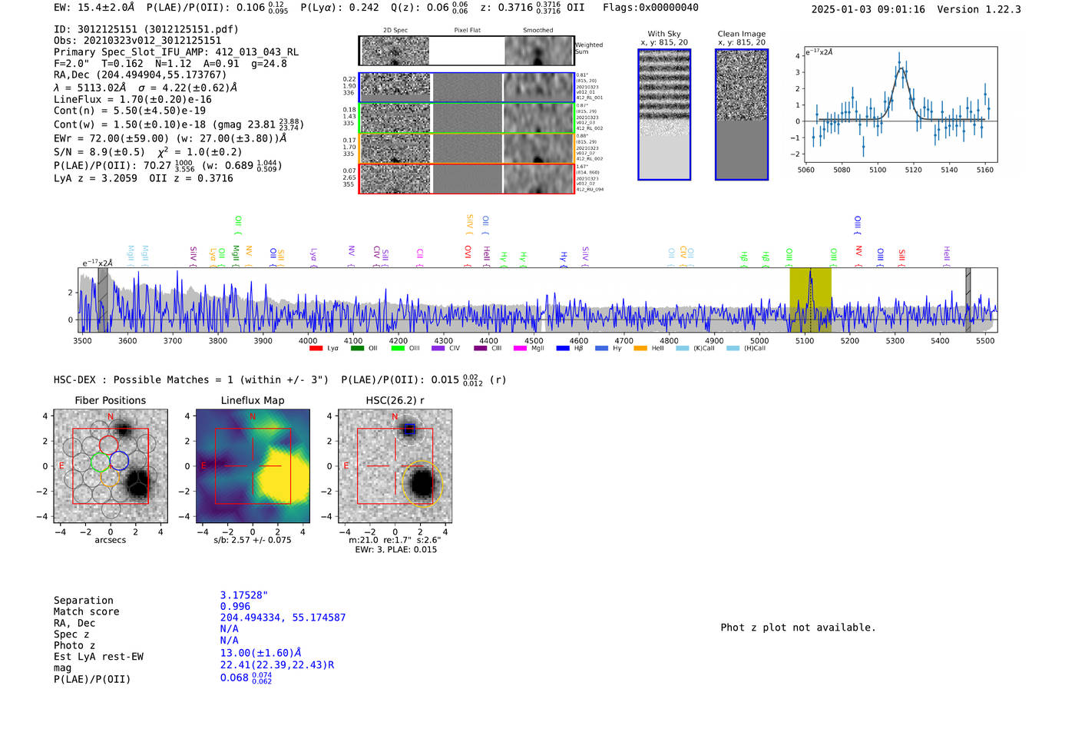1075x732 pixels.
Task: Click the matched RA, Dec 204.494334, 55.174587
Action: coord(283,618)
